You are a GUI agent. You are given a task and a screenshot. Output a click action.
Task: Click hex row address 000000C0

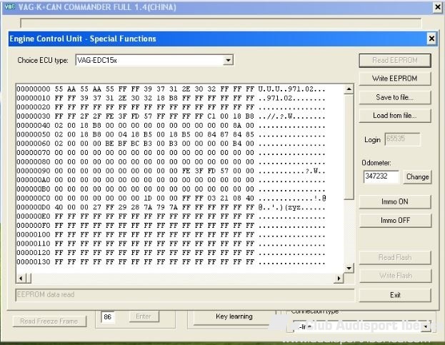point(34,198)
